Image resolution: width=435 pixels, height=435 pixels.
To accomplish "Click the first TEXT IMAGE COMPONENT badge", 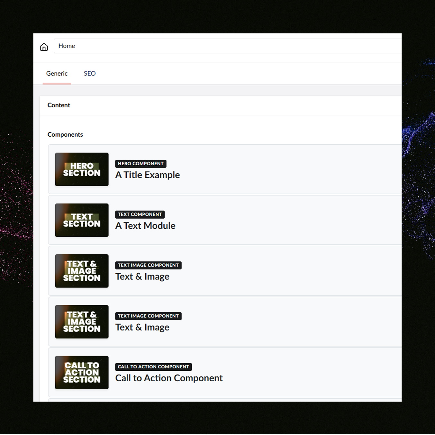I will [x=148, y=265].
